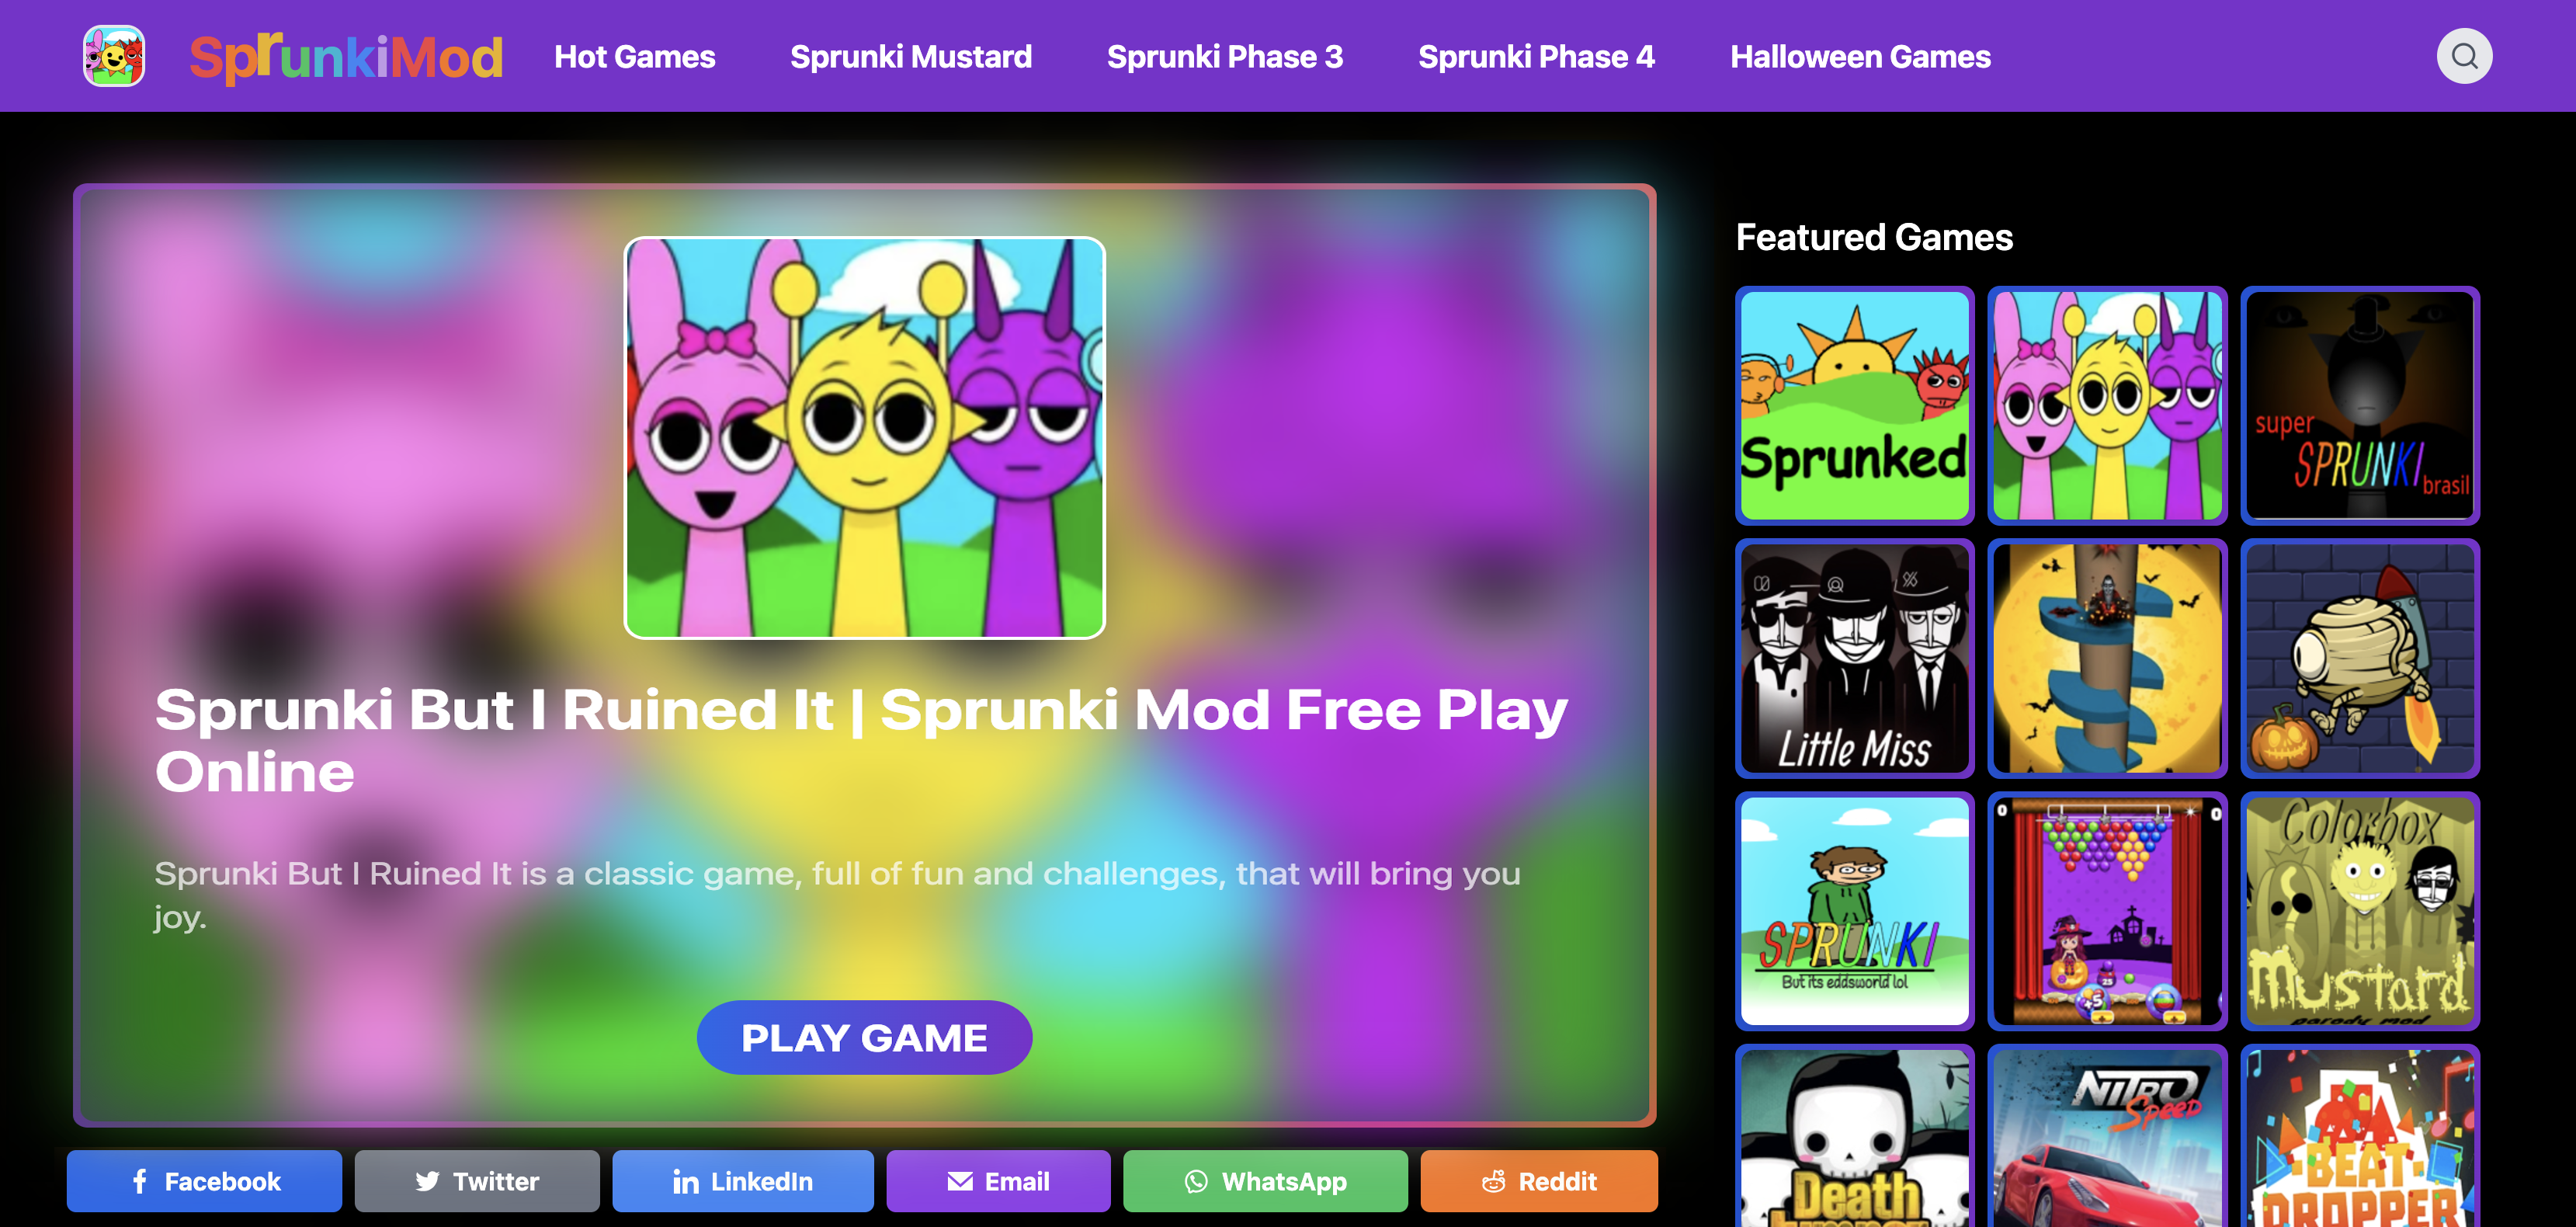Open the Sprunki Phase 3 nav link
This screenshot has height=1227, width=2576.
pos(1225,57)
